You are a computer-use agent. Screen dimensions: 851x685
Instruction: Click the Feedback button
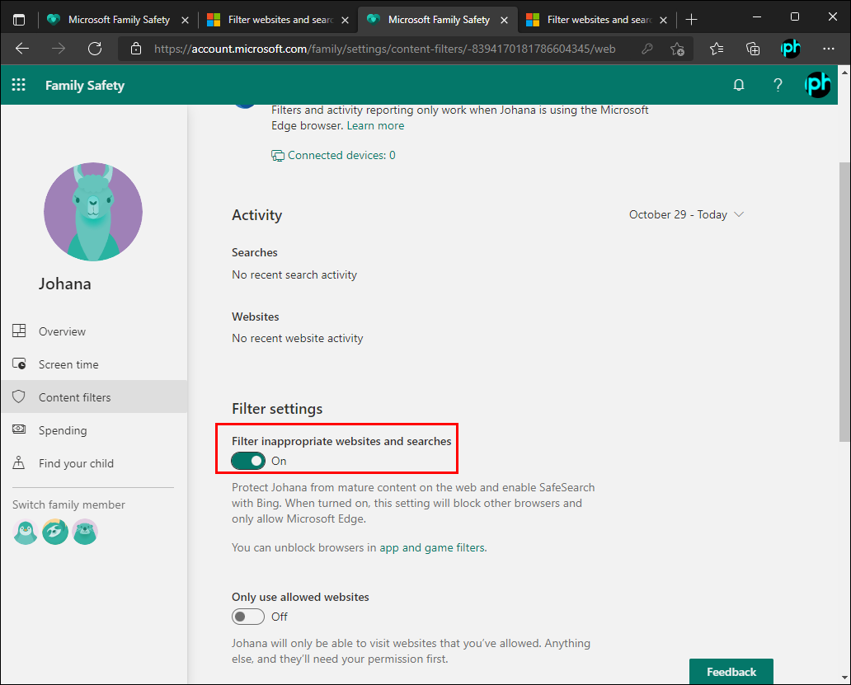click(731, 672)
